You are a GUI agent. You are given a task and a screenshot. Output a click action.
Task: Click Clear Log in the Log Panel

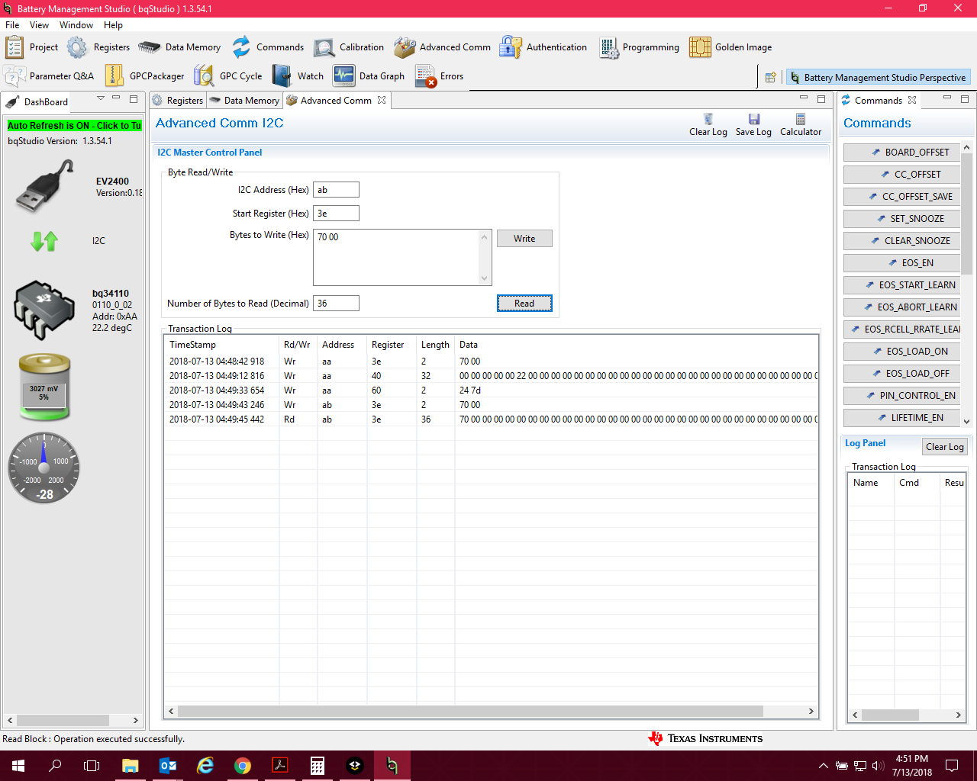pos(944,447)
